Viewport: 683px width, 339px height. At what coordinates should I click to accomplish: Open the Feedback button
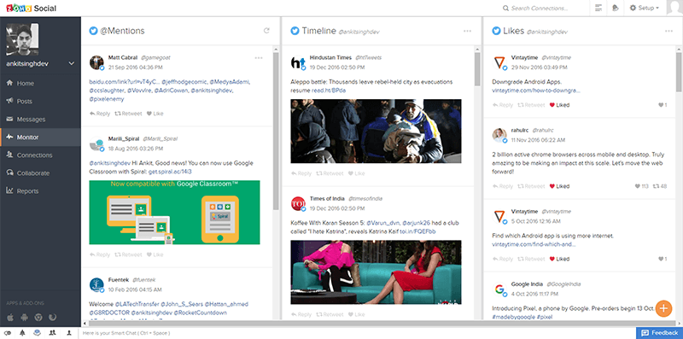click(659, 333)
